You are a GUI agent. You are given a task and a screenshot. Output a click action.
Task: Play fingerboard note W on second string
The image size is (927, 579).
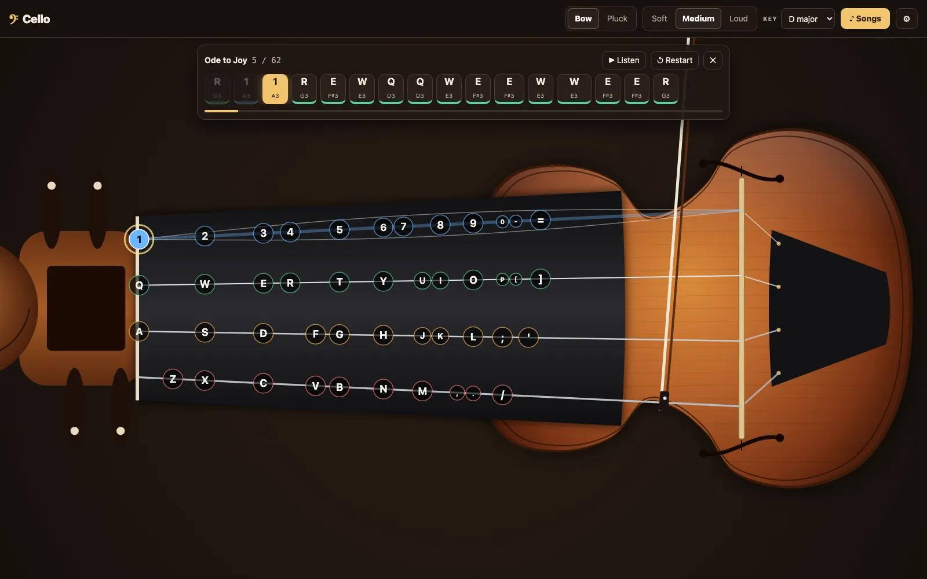pyautogui.click(x=205, y=284)
